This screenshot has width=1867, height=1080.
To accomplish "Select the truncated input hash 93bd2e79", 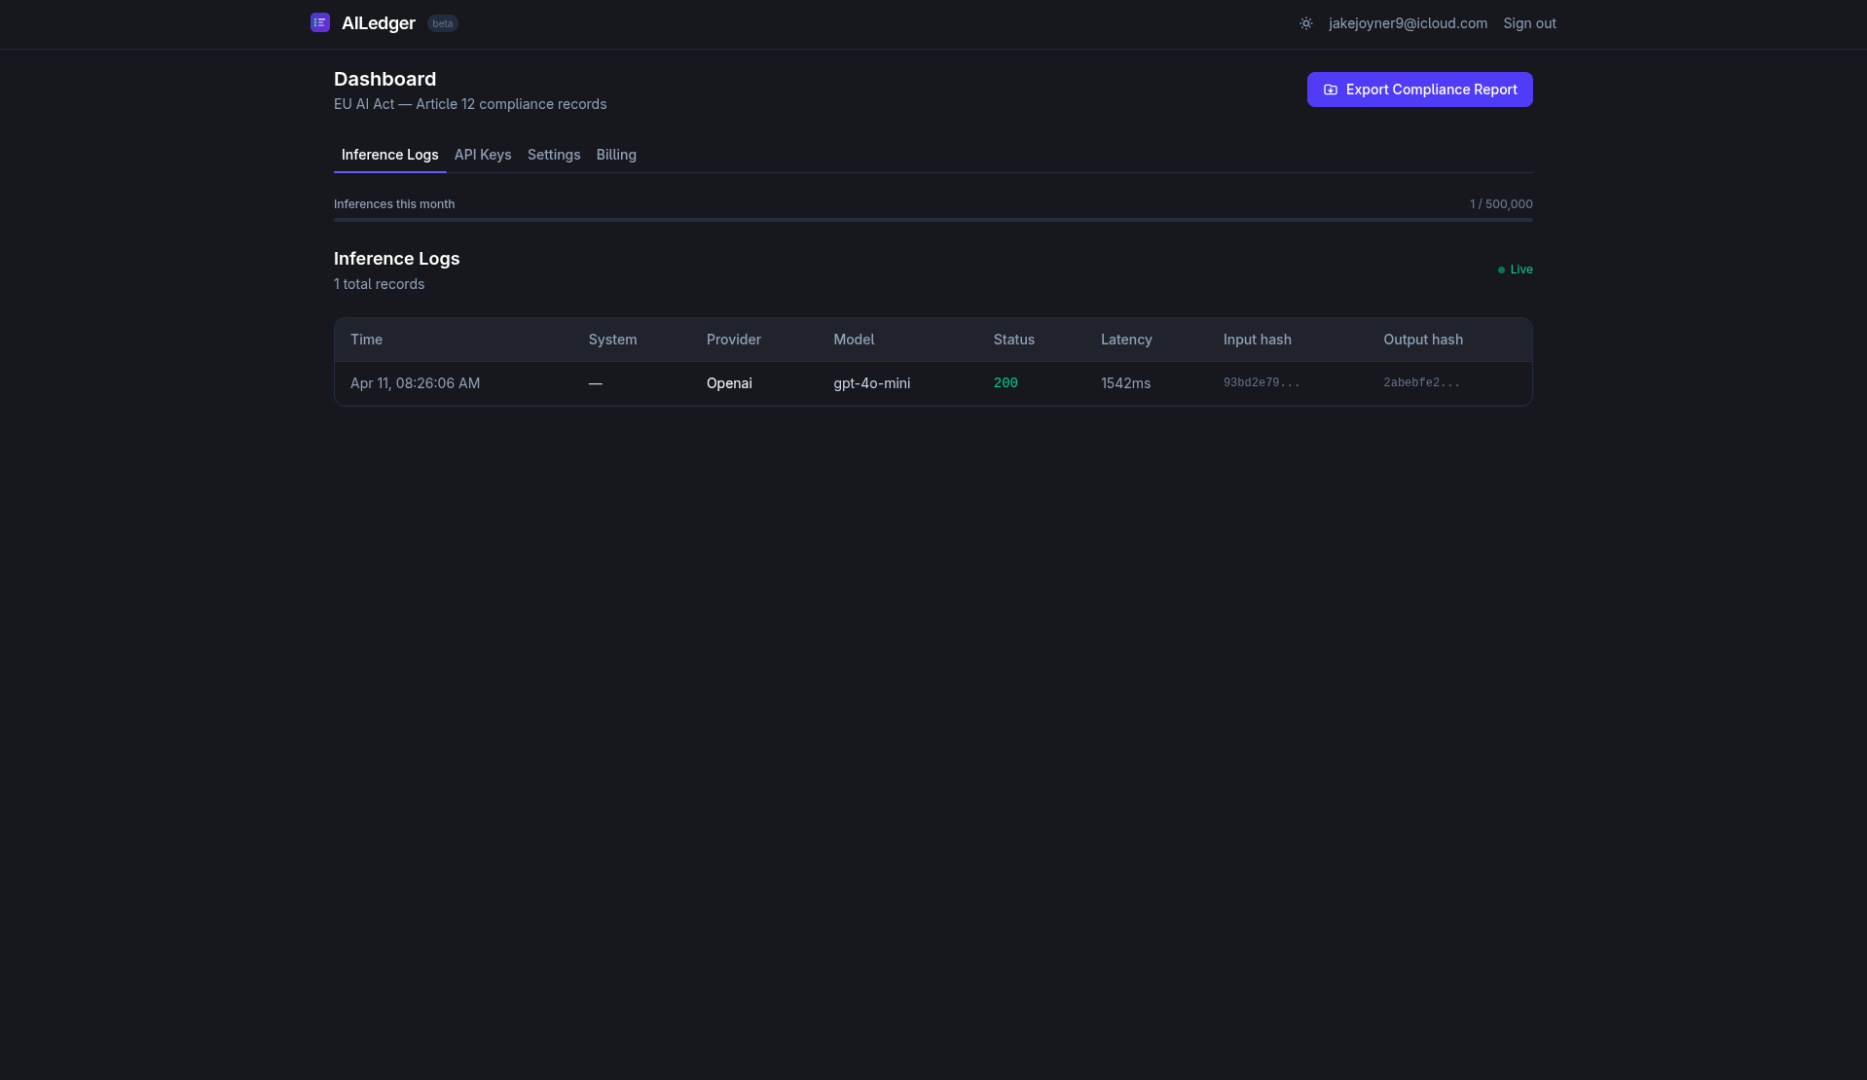I will (1261, 382).
